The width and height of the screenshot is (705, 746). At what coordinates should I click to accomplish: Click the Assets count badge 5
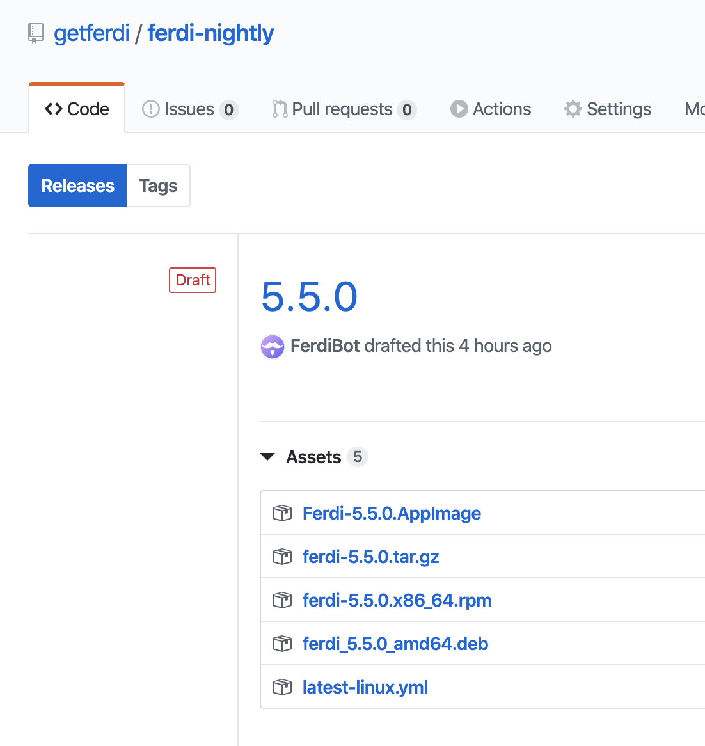[x=358, y=457]
